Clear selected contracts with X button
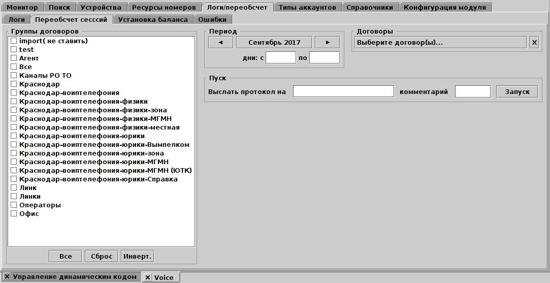The height and width of the screenshot is (283, 550). point(534,42)
